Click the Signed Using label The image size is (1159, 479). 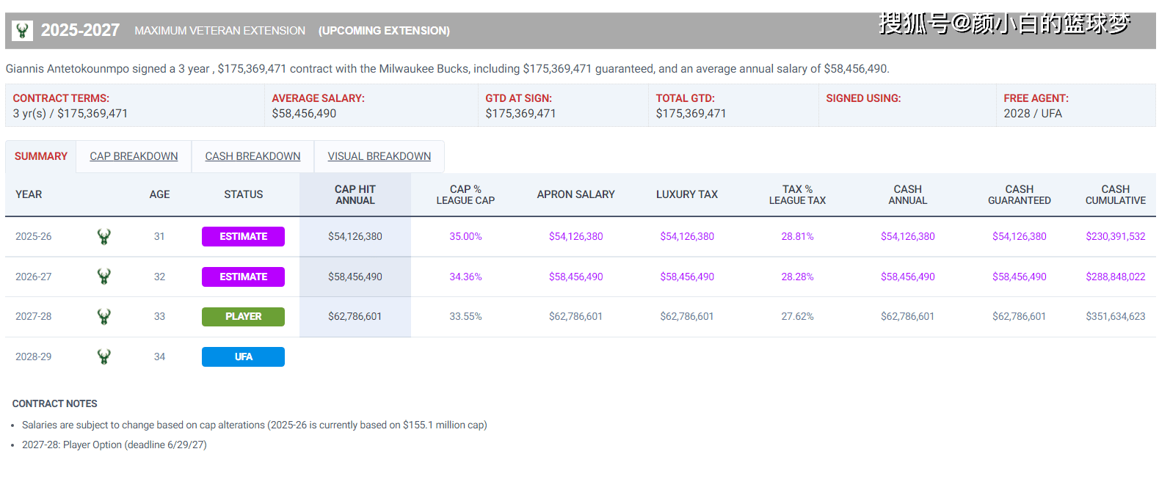(x=863, y=98)
